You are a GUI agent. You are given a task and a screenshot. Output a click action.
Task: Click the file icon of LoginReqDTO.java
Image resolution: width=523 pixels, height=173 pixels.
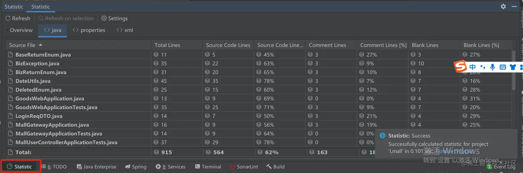[10, 116]
